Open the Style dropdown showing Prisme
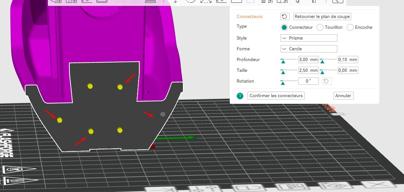The width and height of the screenshot is (404, 192). tap(309, 38)
